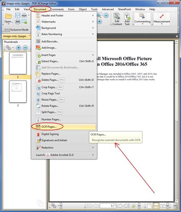
Task: Select single page layout icon
Action: [149, 206]
